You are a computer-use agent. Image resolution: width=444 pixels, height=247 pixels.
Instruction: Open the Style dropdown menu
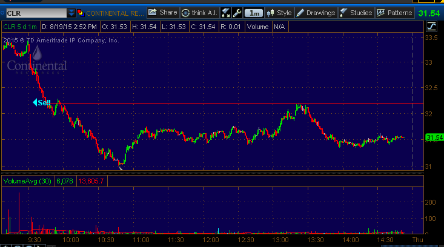tap(279, 12)
